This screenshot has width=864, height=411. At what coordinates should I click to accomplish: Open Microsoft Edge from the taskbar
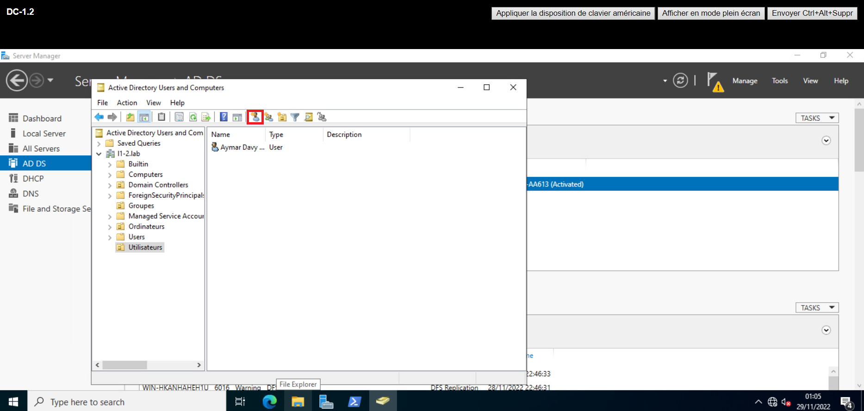[x=270, y=401]
